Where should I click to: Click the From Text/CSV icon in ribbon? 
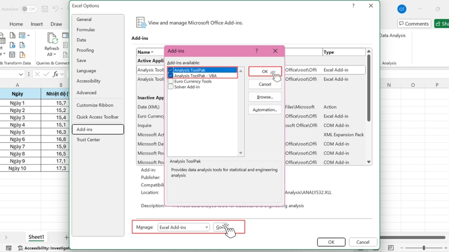coord(12,35)
